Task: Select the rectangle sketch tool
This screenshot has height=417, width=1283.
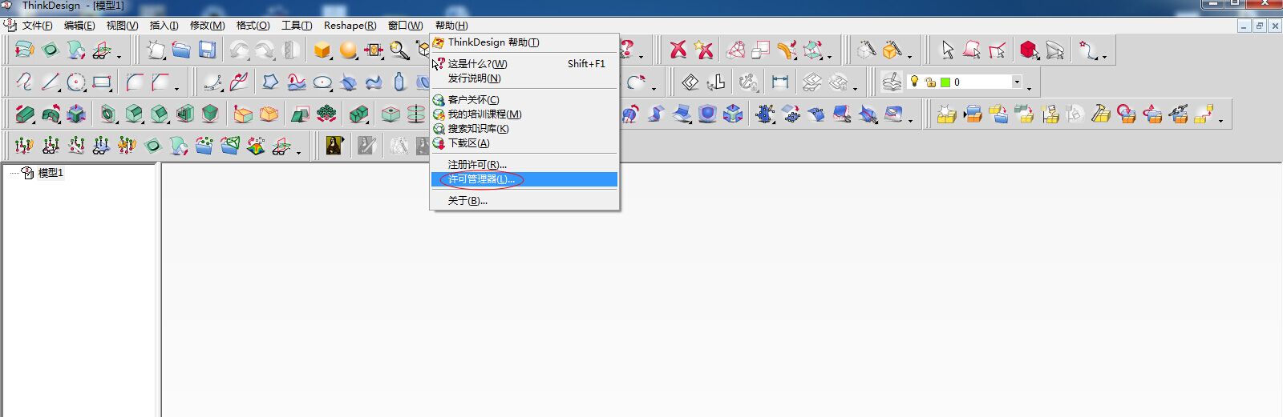Action: [x=102, y=82]
